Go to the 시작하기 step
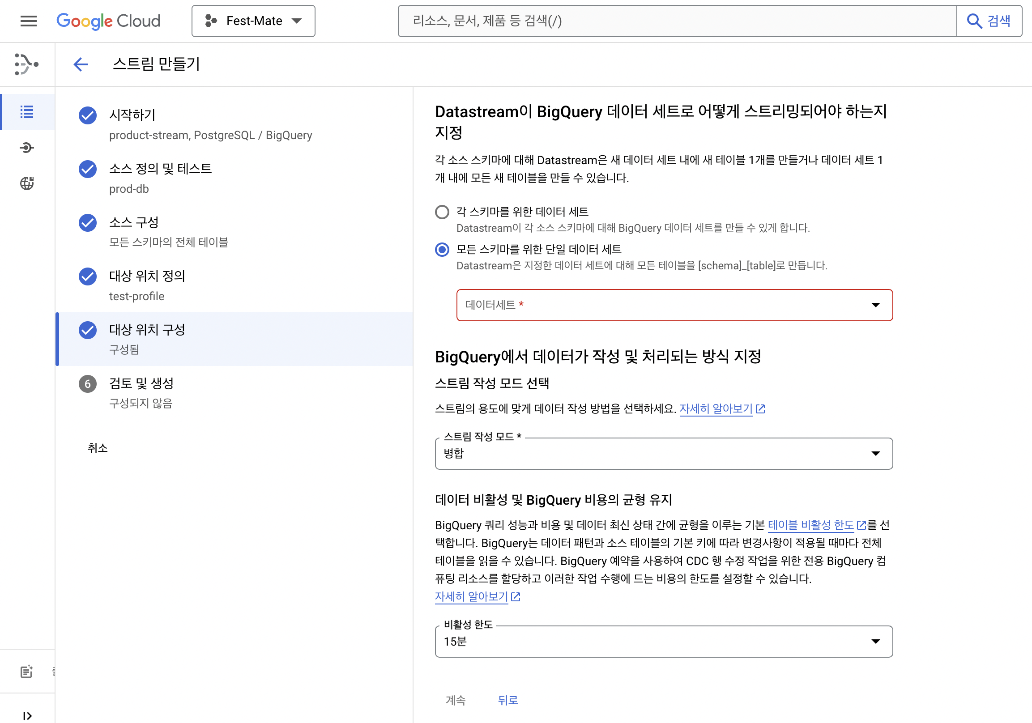Image resolution: width=1032 pixels, height=723 pixels. coord(234,124)
